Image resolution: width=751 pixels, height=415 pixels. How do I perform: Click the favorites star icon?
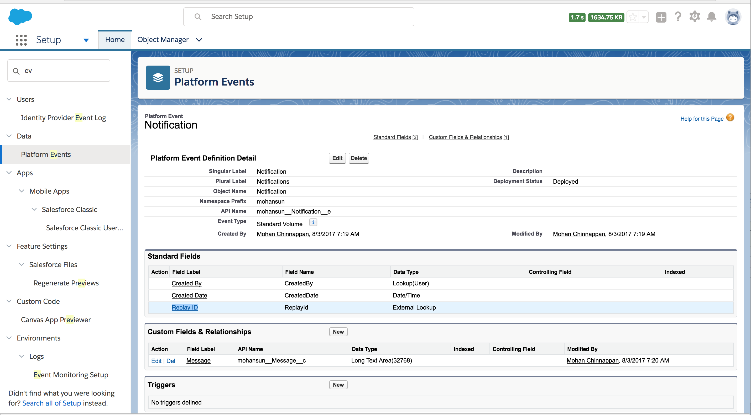633,17
